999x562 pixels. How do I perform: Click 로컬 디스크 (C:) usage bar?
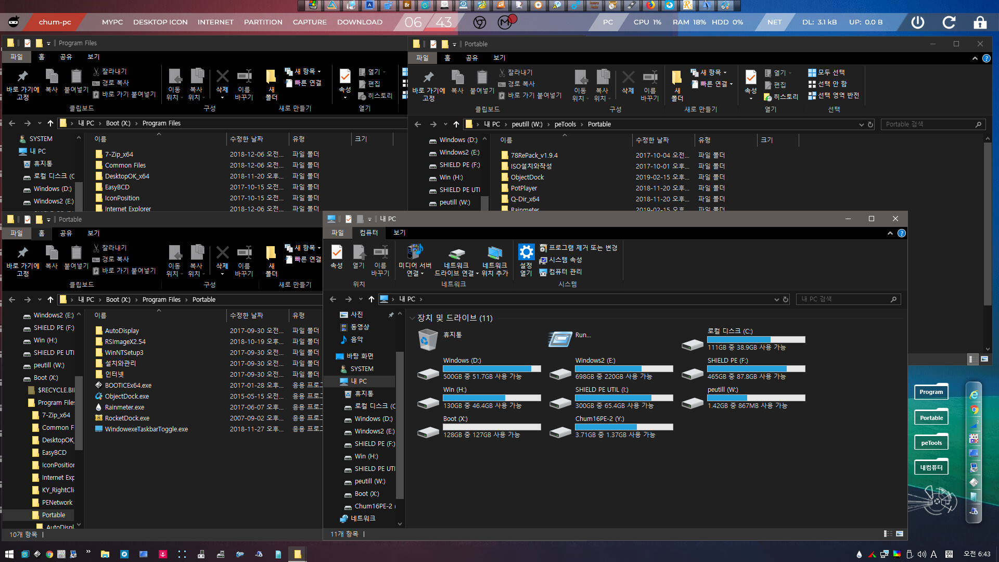(x=756, y=339)
